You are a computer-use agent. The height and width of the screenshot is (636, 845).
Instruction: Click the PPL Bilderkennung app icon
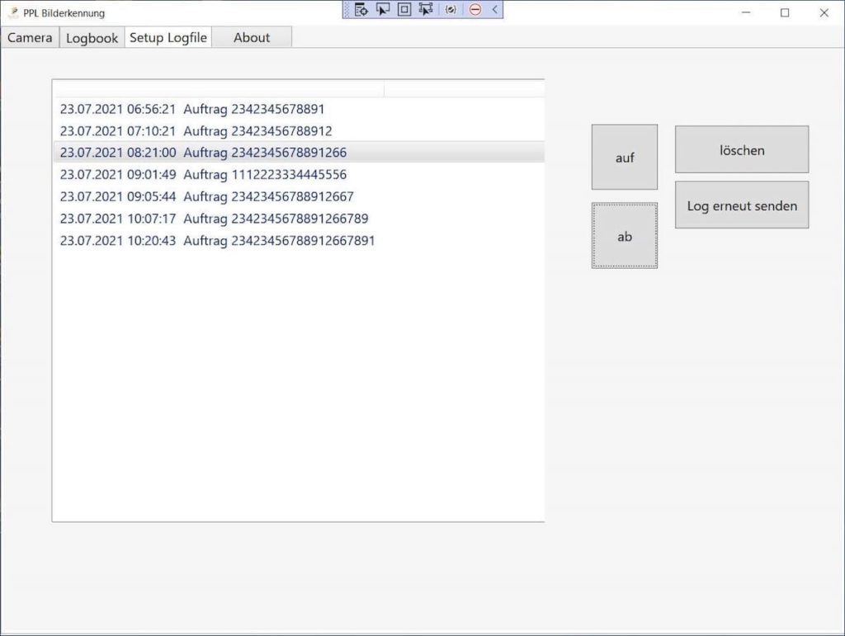pyautogui.click(x=13, y=12)
